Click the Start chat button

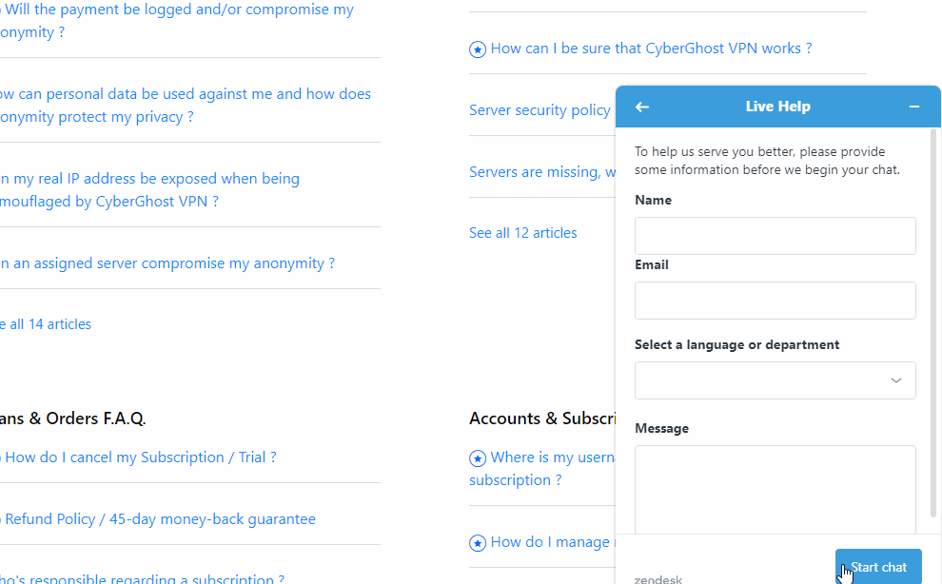pos(878,566)
